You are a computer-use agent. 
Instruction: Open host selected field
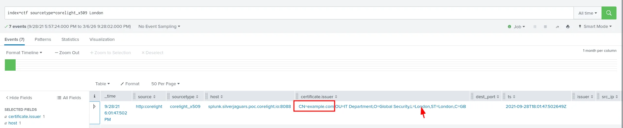(x=13, y=123)
